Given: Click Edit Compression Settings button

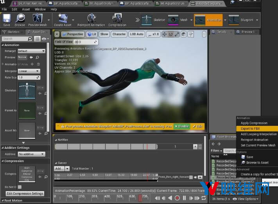Looking at the screenshot, I should click(25, 193).
